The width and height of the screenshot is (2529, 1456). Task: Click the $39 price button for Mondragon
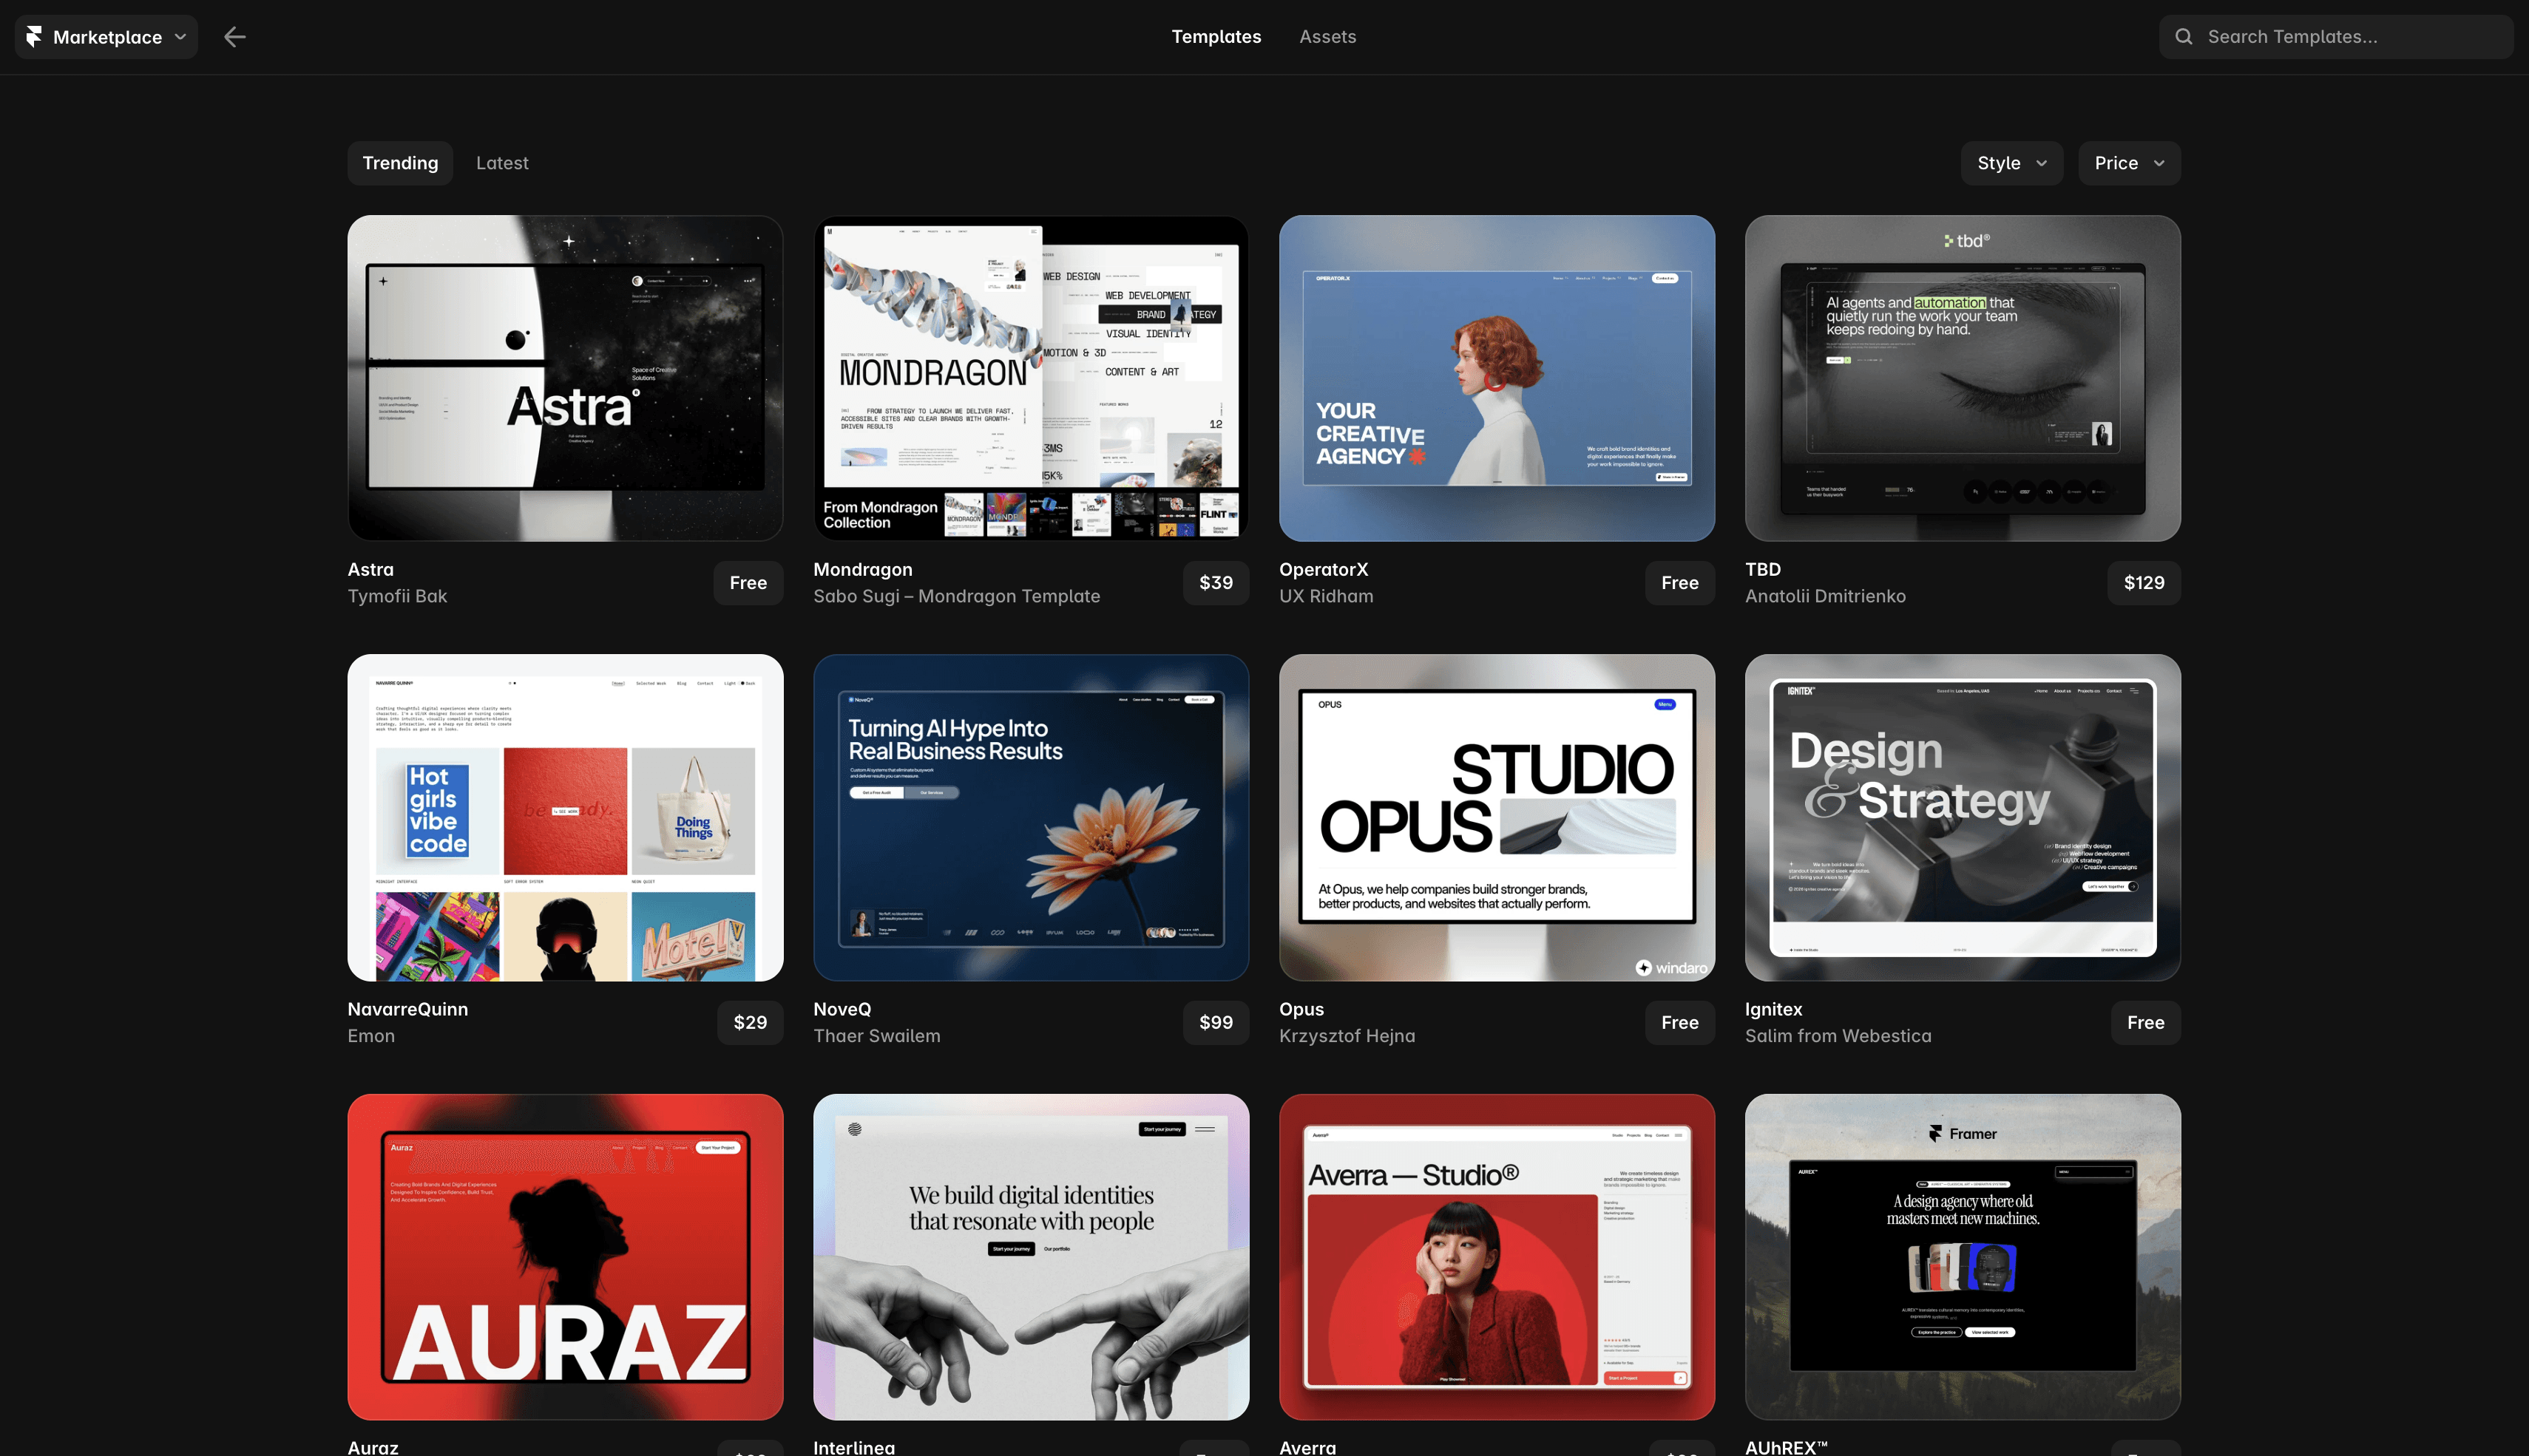(1216, 583)
